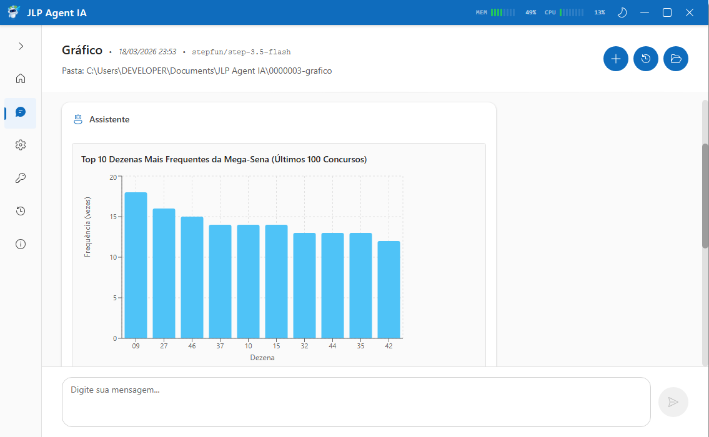Click the memory usage indicator

click(x=506, y=12)
